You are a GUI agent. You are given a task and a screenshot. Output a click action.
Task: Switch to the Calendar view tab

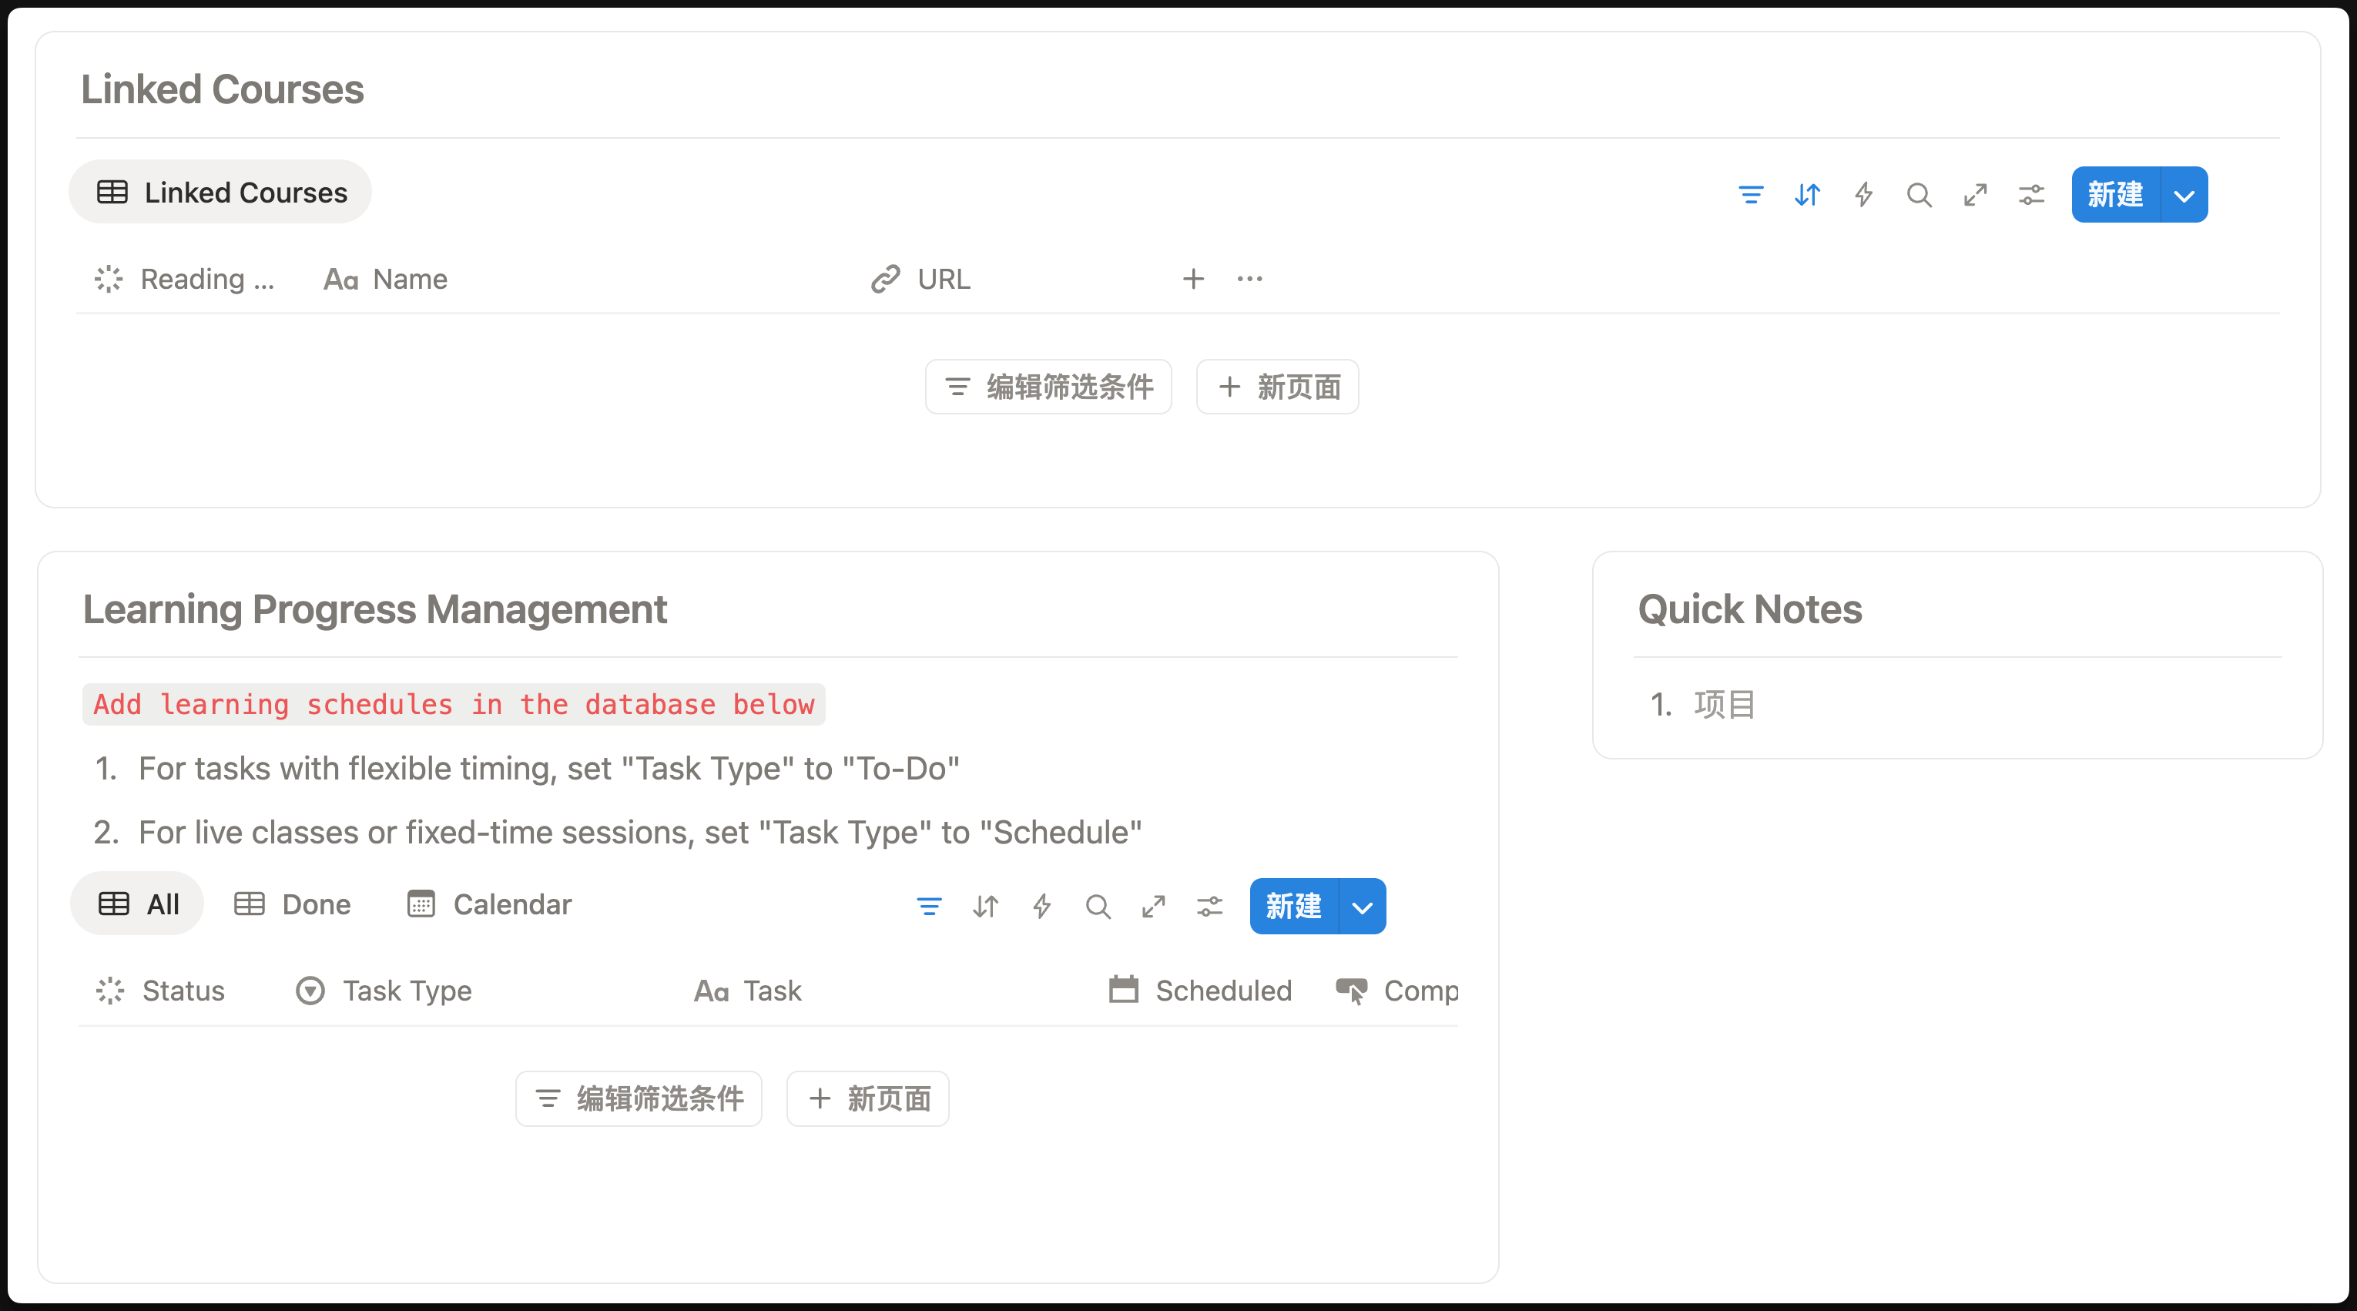[490, 905]
